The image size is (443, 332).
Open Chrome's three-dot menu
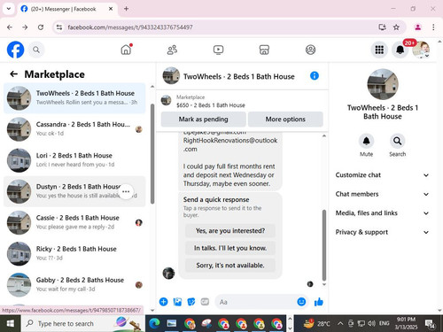(433, 27)
